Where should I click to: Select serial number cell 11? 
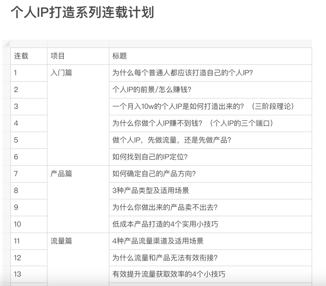coord(29,241)
